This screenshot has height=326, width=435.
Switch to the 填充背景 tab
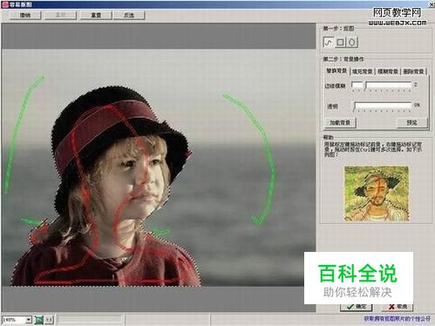363,71
